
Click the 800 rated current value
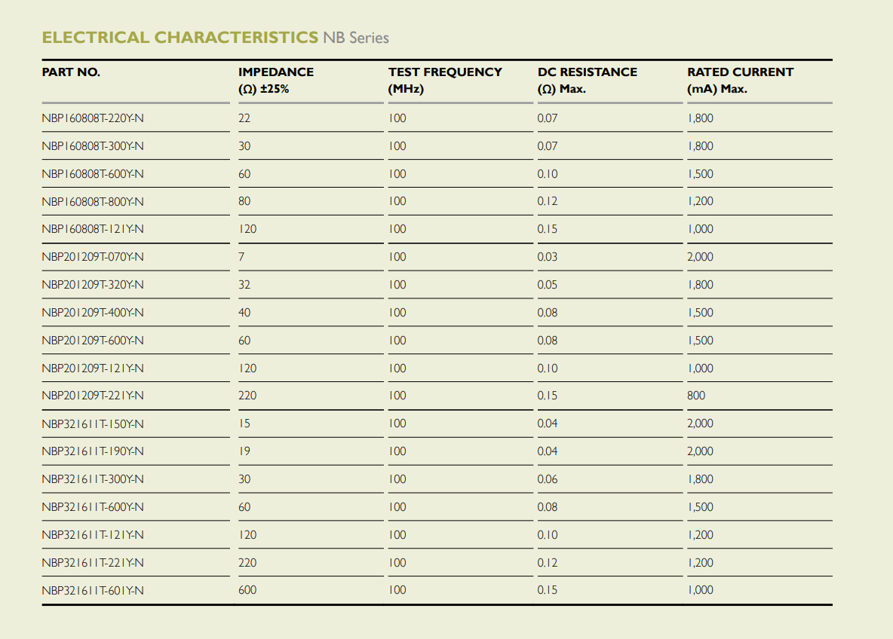coord(696,396)
